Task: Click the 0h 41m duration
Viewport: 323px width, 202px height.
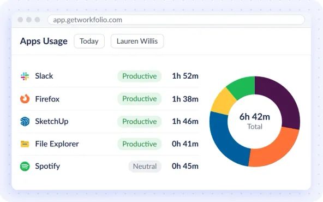Action: click(185, 144)
